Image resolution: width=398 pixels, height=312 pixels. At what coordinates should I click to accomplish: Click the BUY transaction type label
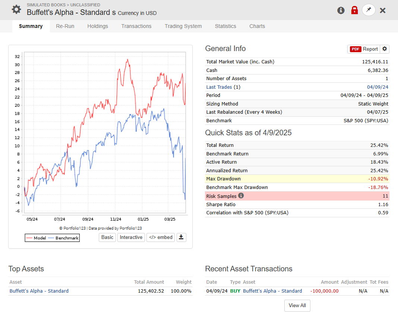235,291
